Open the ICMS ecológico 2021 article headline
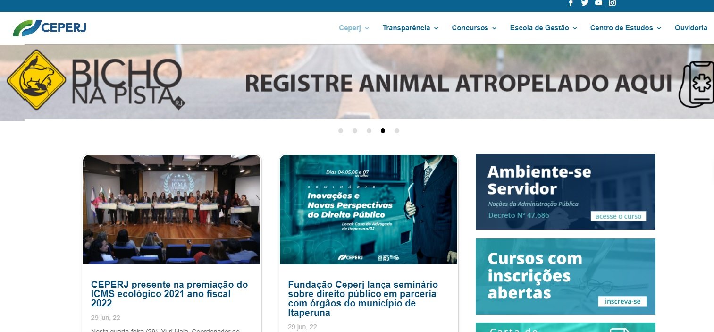Viewport: 714px width, 332px height. [x=169, y=294]
